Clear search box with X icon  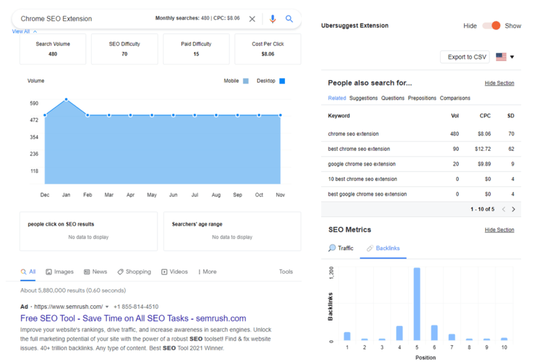[x=252, y=19]
